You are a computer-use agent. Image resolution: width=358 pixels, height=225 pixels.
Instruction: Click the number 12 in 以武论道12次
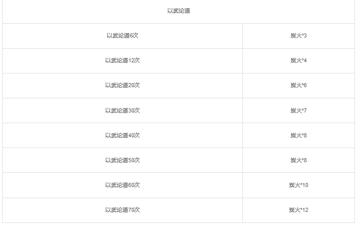click(131, 60)
